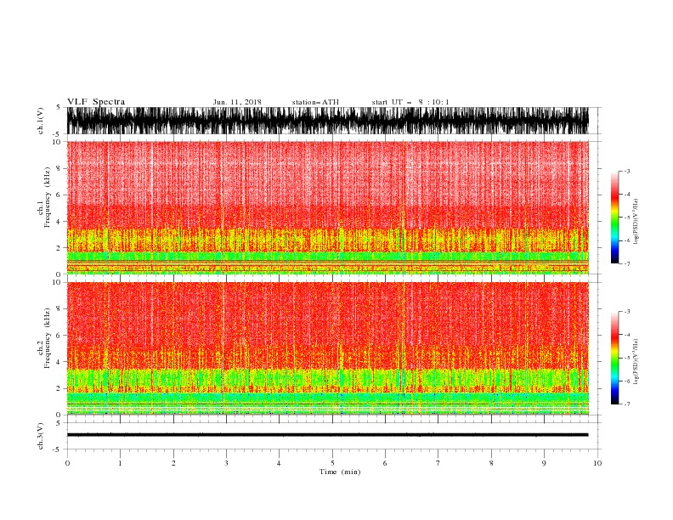Click time axis tick label "7"
673x520 pixels.
coord(438,463)
